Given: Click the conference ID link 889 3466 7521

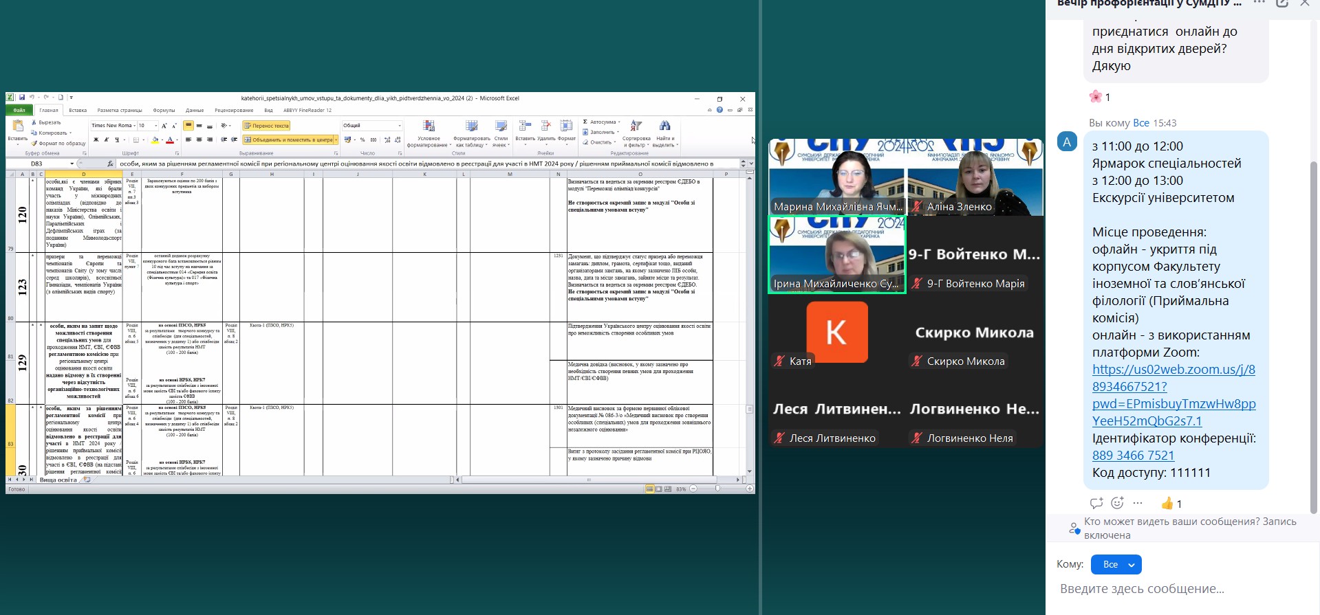Looking at the screenshot, I should click(x=1133, y=456).
